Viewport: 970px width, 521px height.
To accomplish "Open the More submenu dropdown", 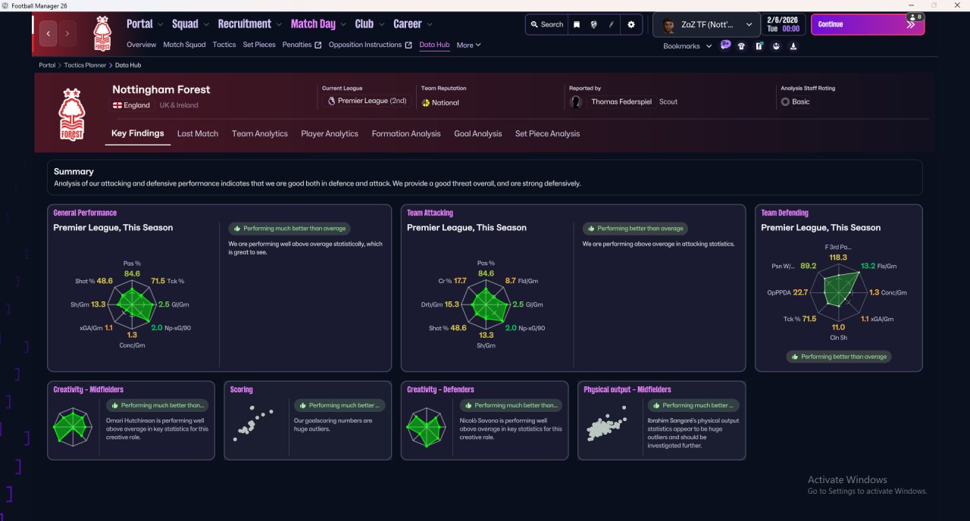I will 468,45.
